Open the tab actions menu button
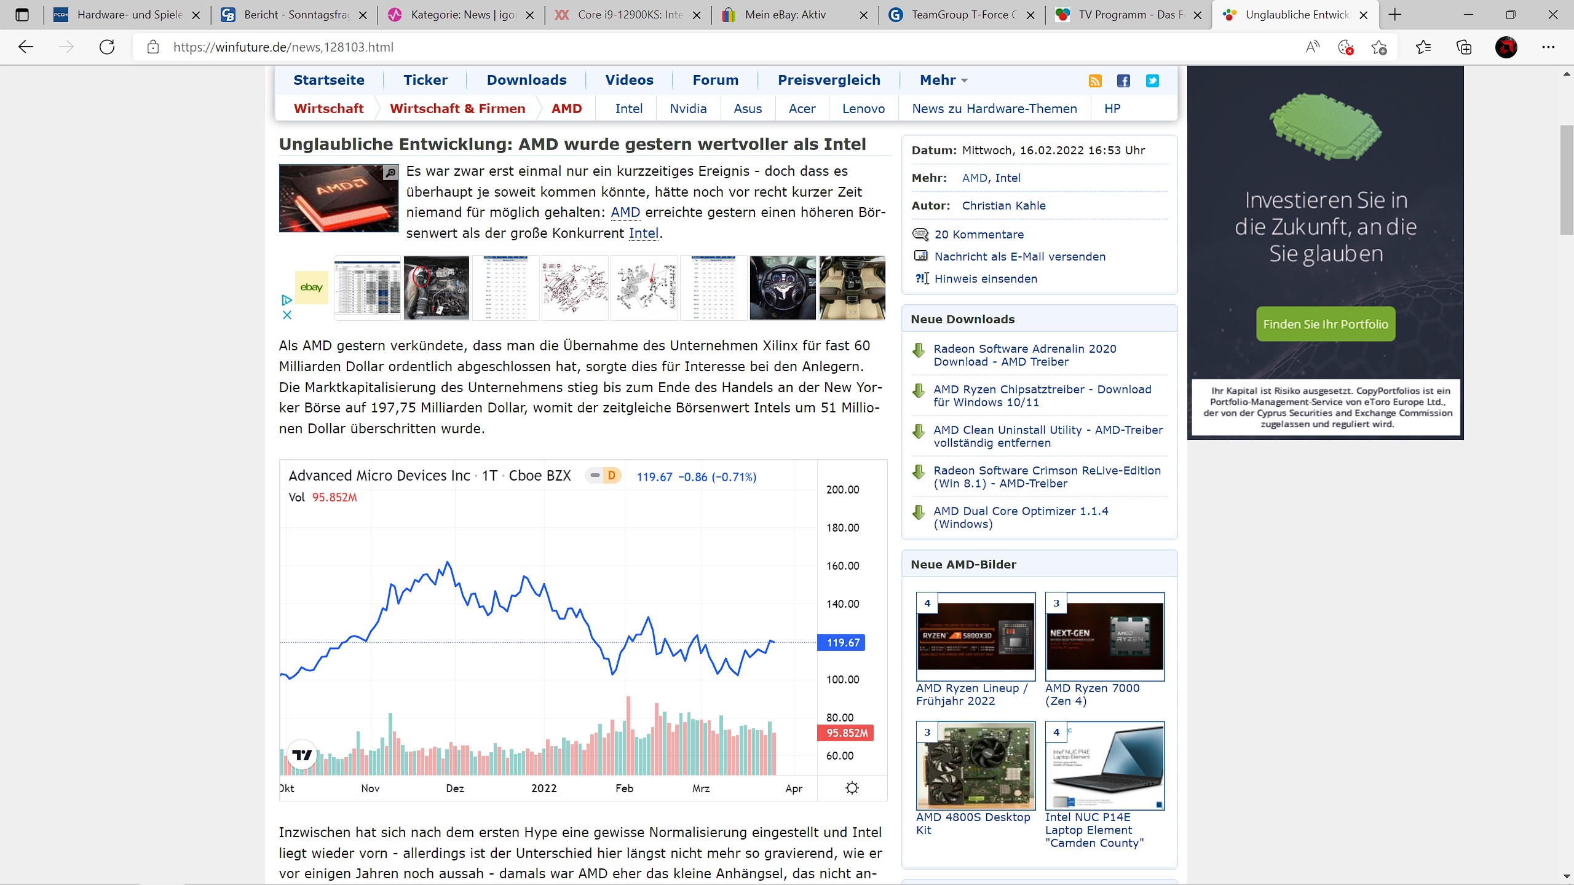The height and width of the screenshot is (885, 1574). tap(22, 15)
